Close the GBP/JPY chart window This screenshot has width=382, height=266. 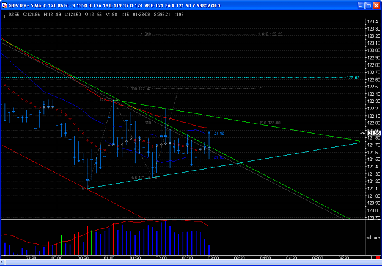click(376, 5)
